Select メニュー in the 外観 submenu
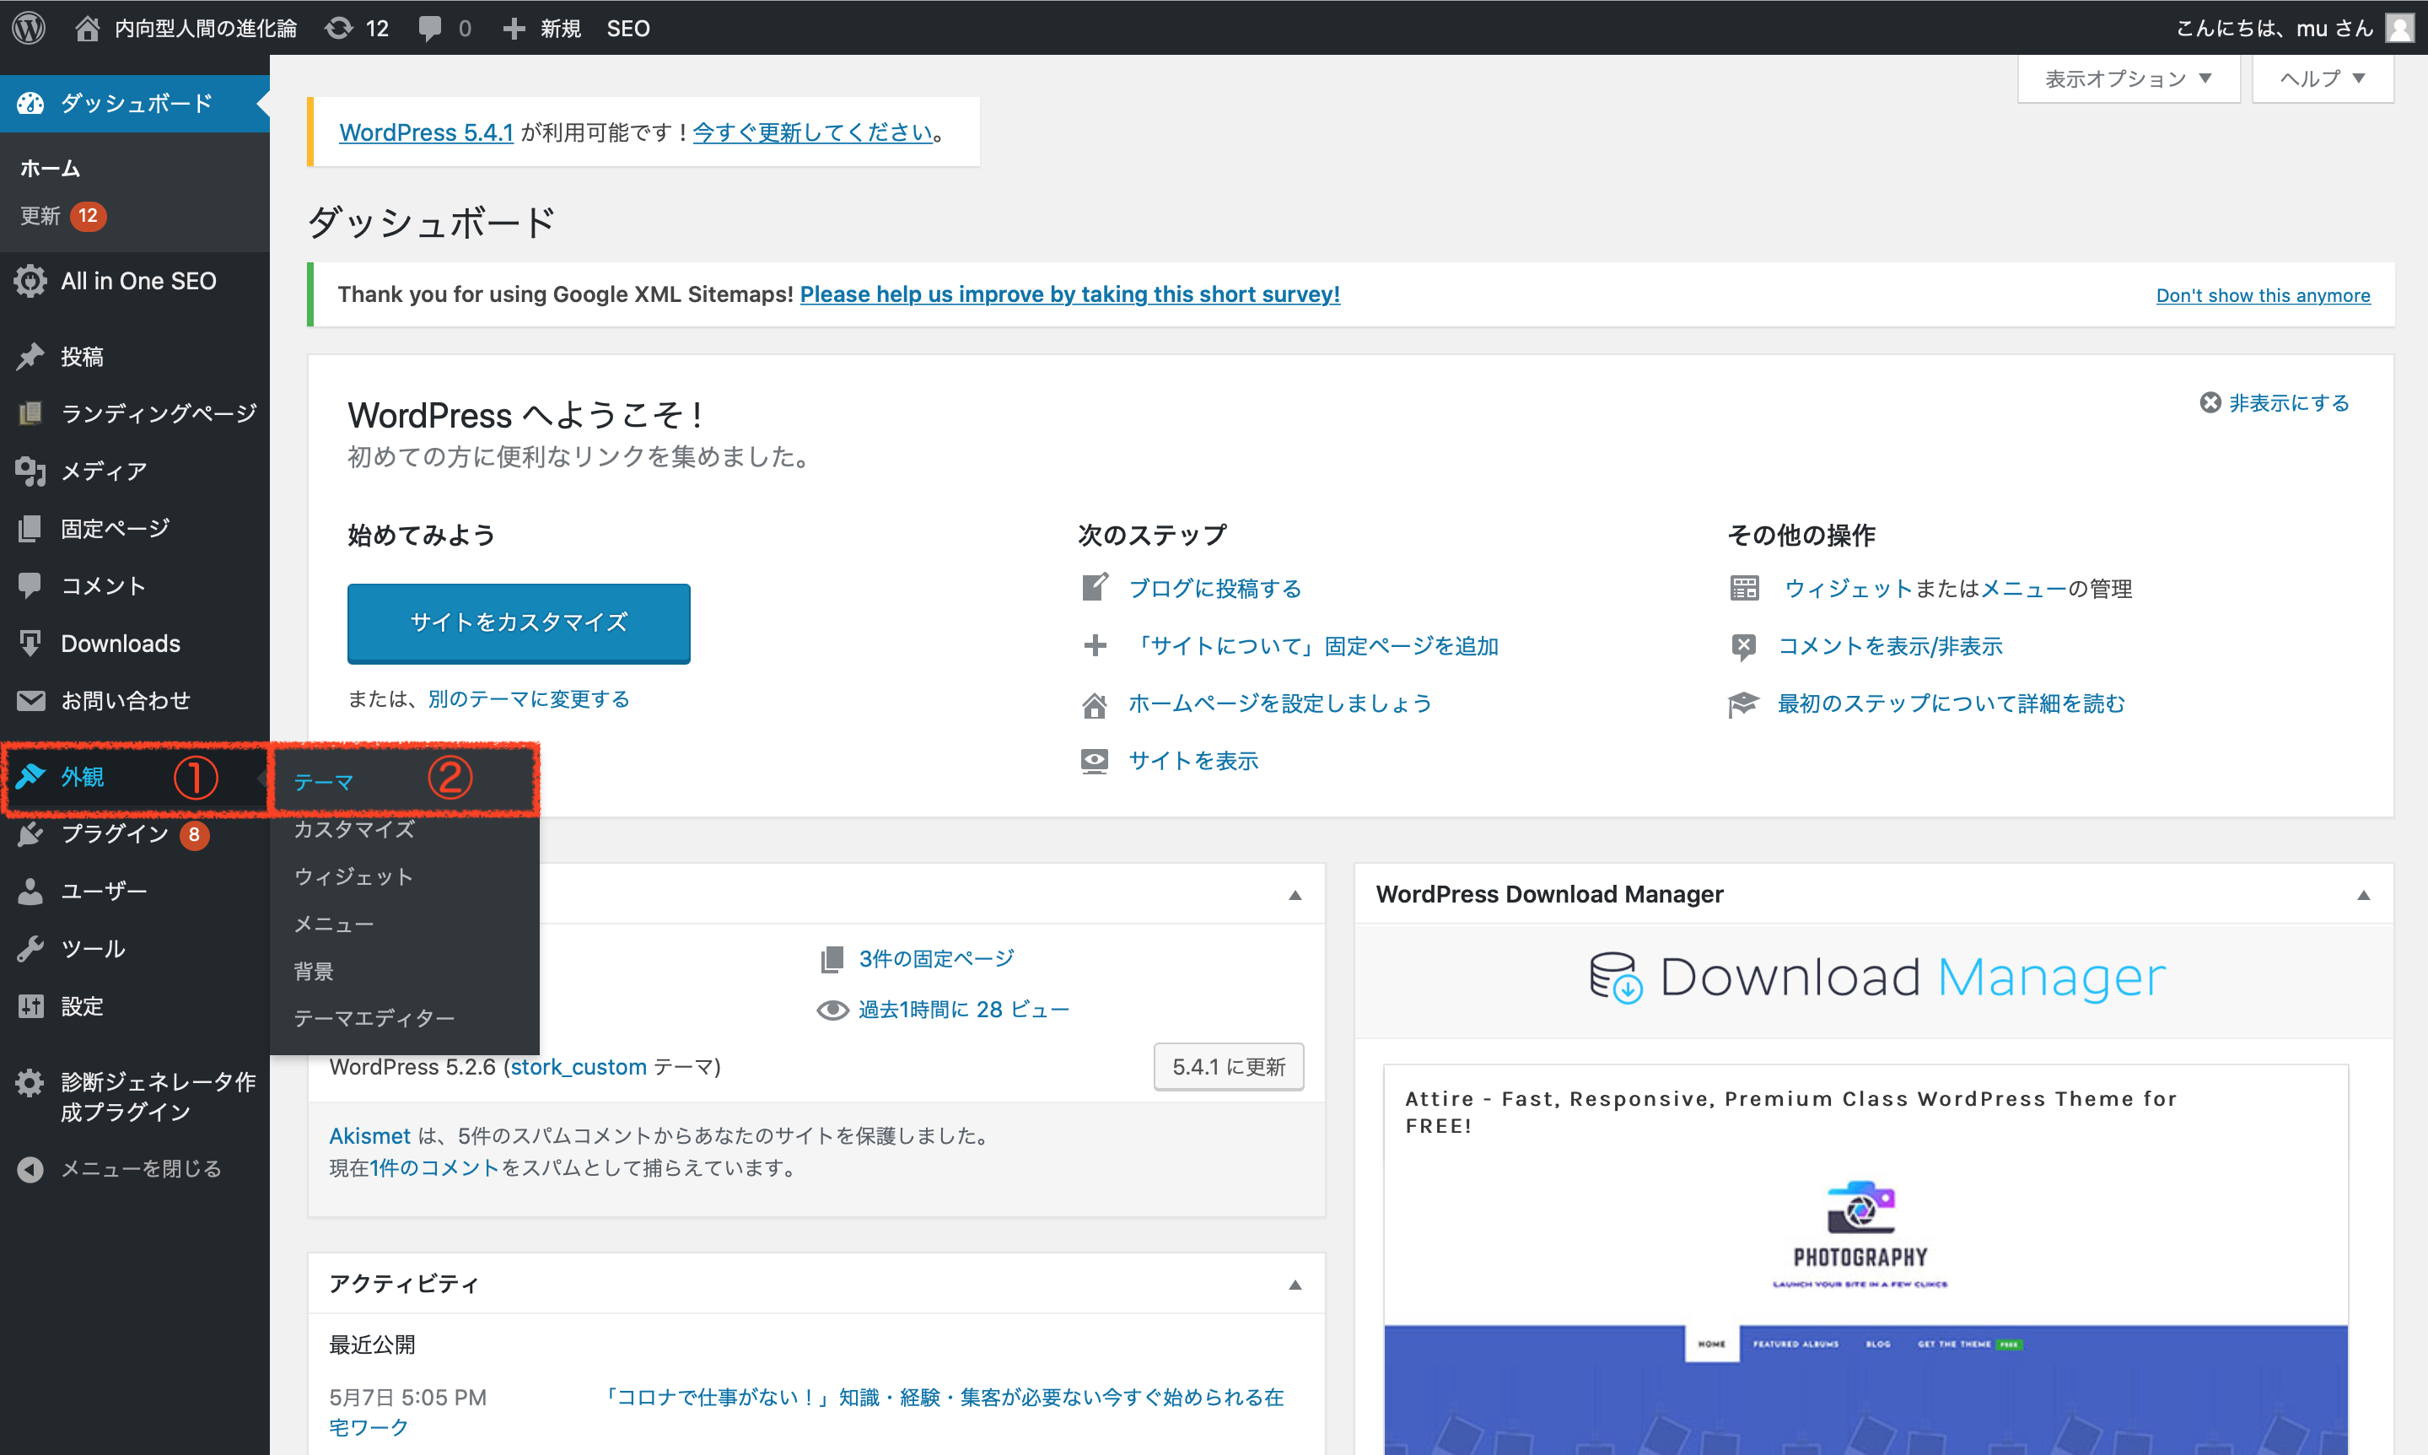 pos(333,924)
